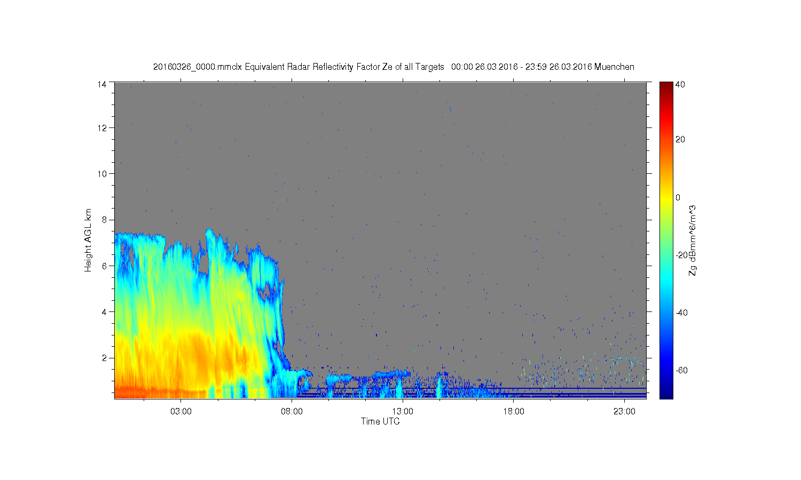Screen dimensions: 801x480
Task: Click the '18:00' time tick label
Action: pos(513,412)
